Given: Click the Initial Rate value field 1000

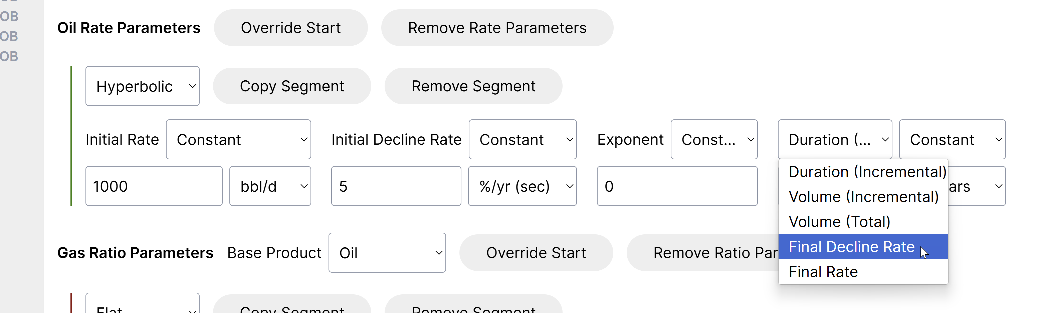Looking at the screenshot, I should 154,186.
